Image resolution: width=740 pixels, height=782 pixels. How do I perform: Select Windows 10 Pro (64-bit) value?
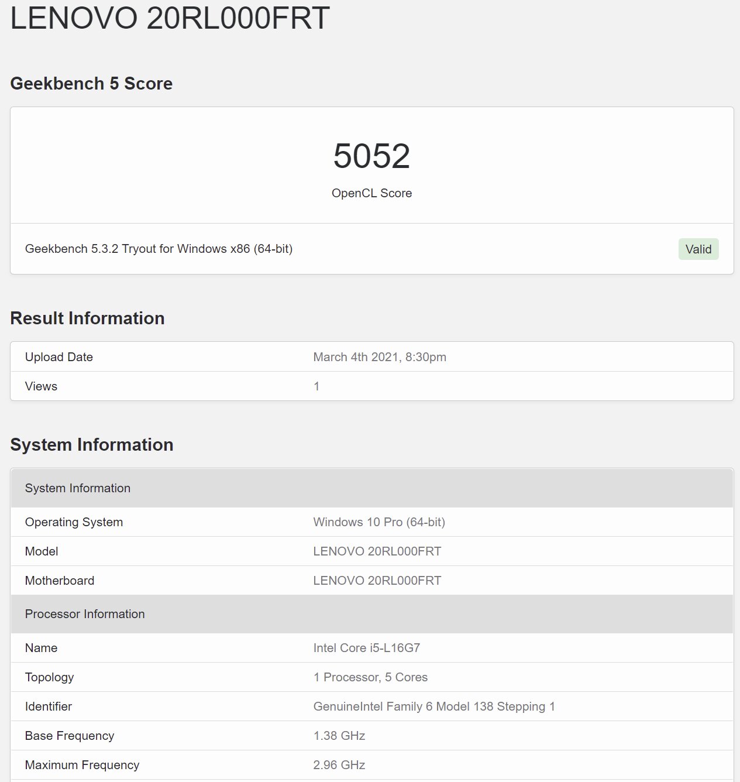(379, 522)
